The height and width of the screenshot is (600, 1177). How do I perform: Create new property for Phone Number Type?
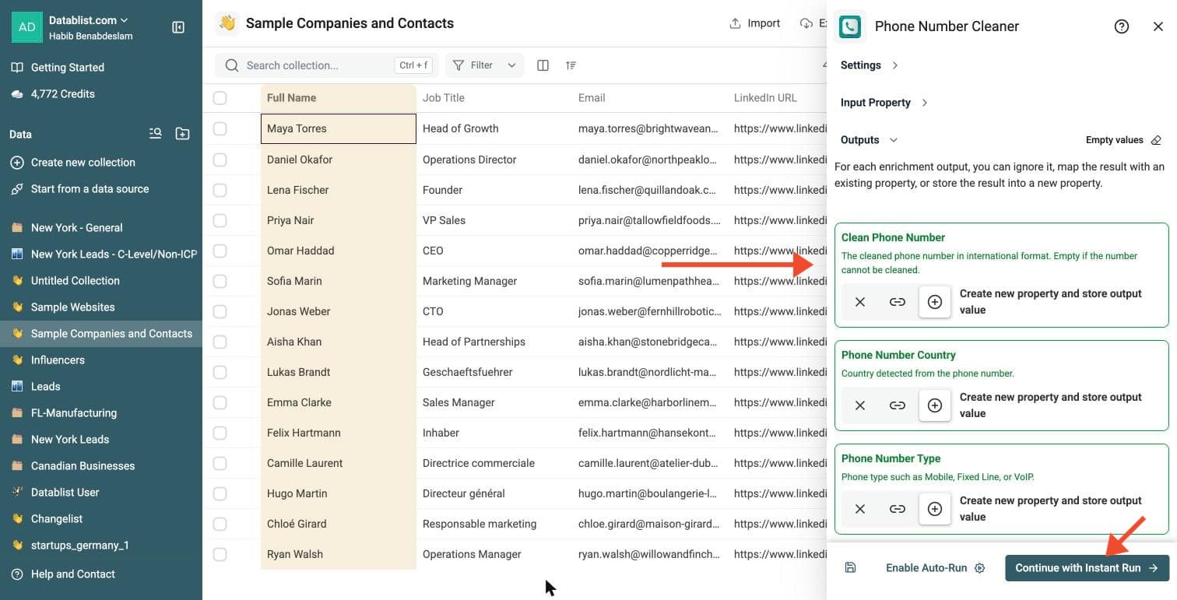935,509
